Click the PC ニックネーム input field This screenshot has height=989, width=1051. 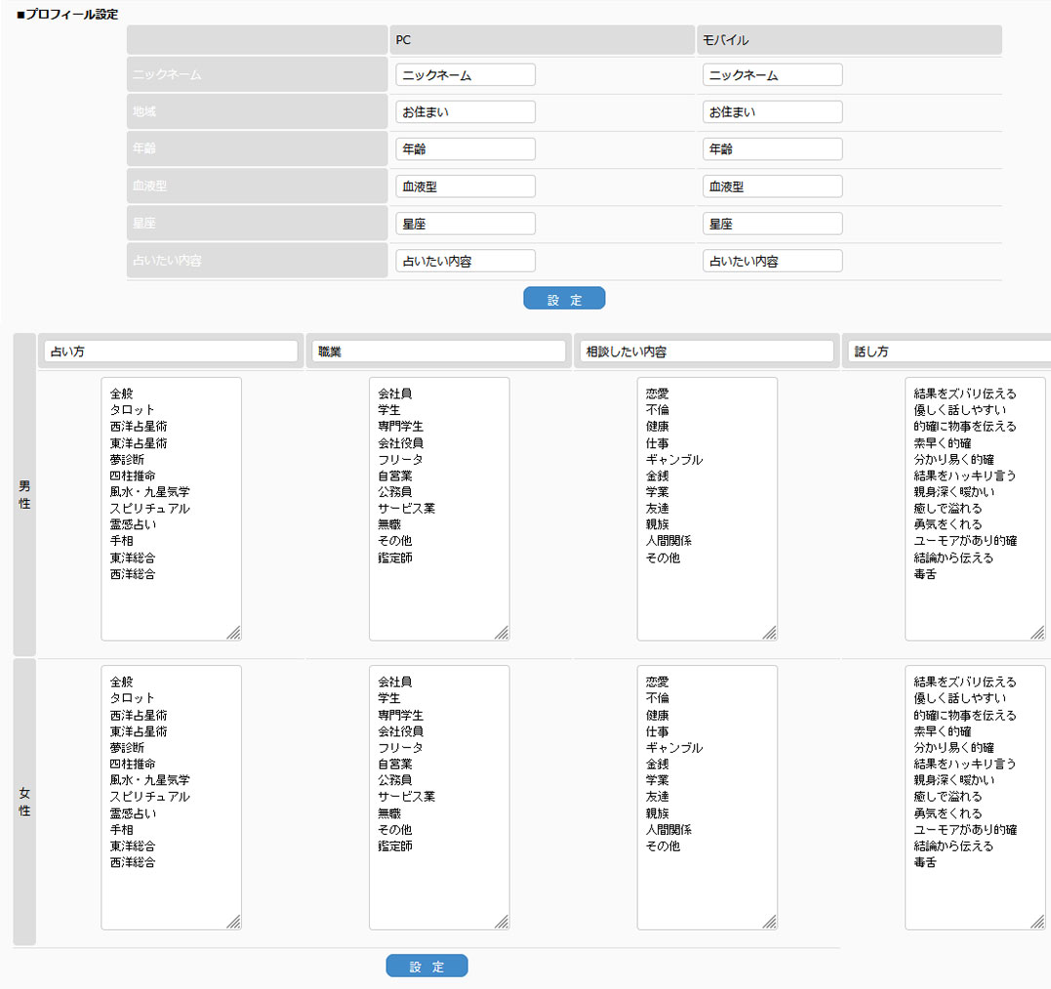pos(465,75)
